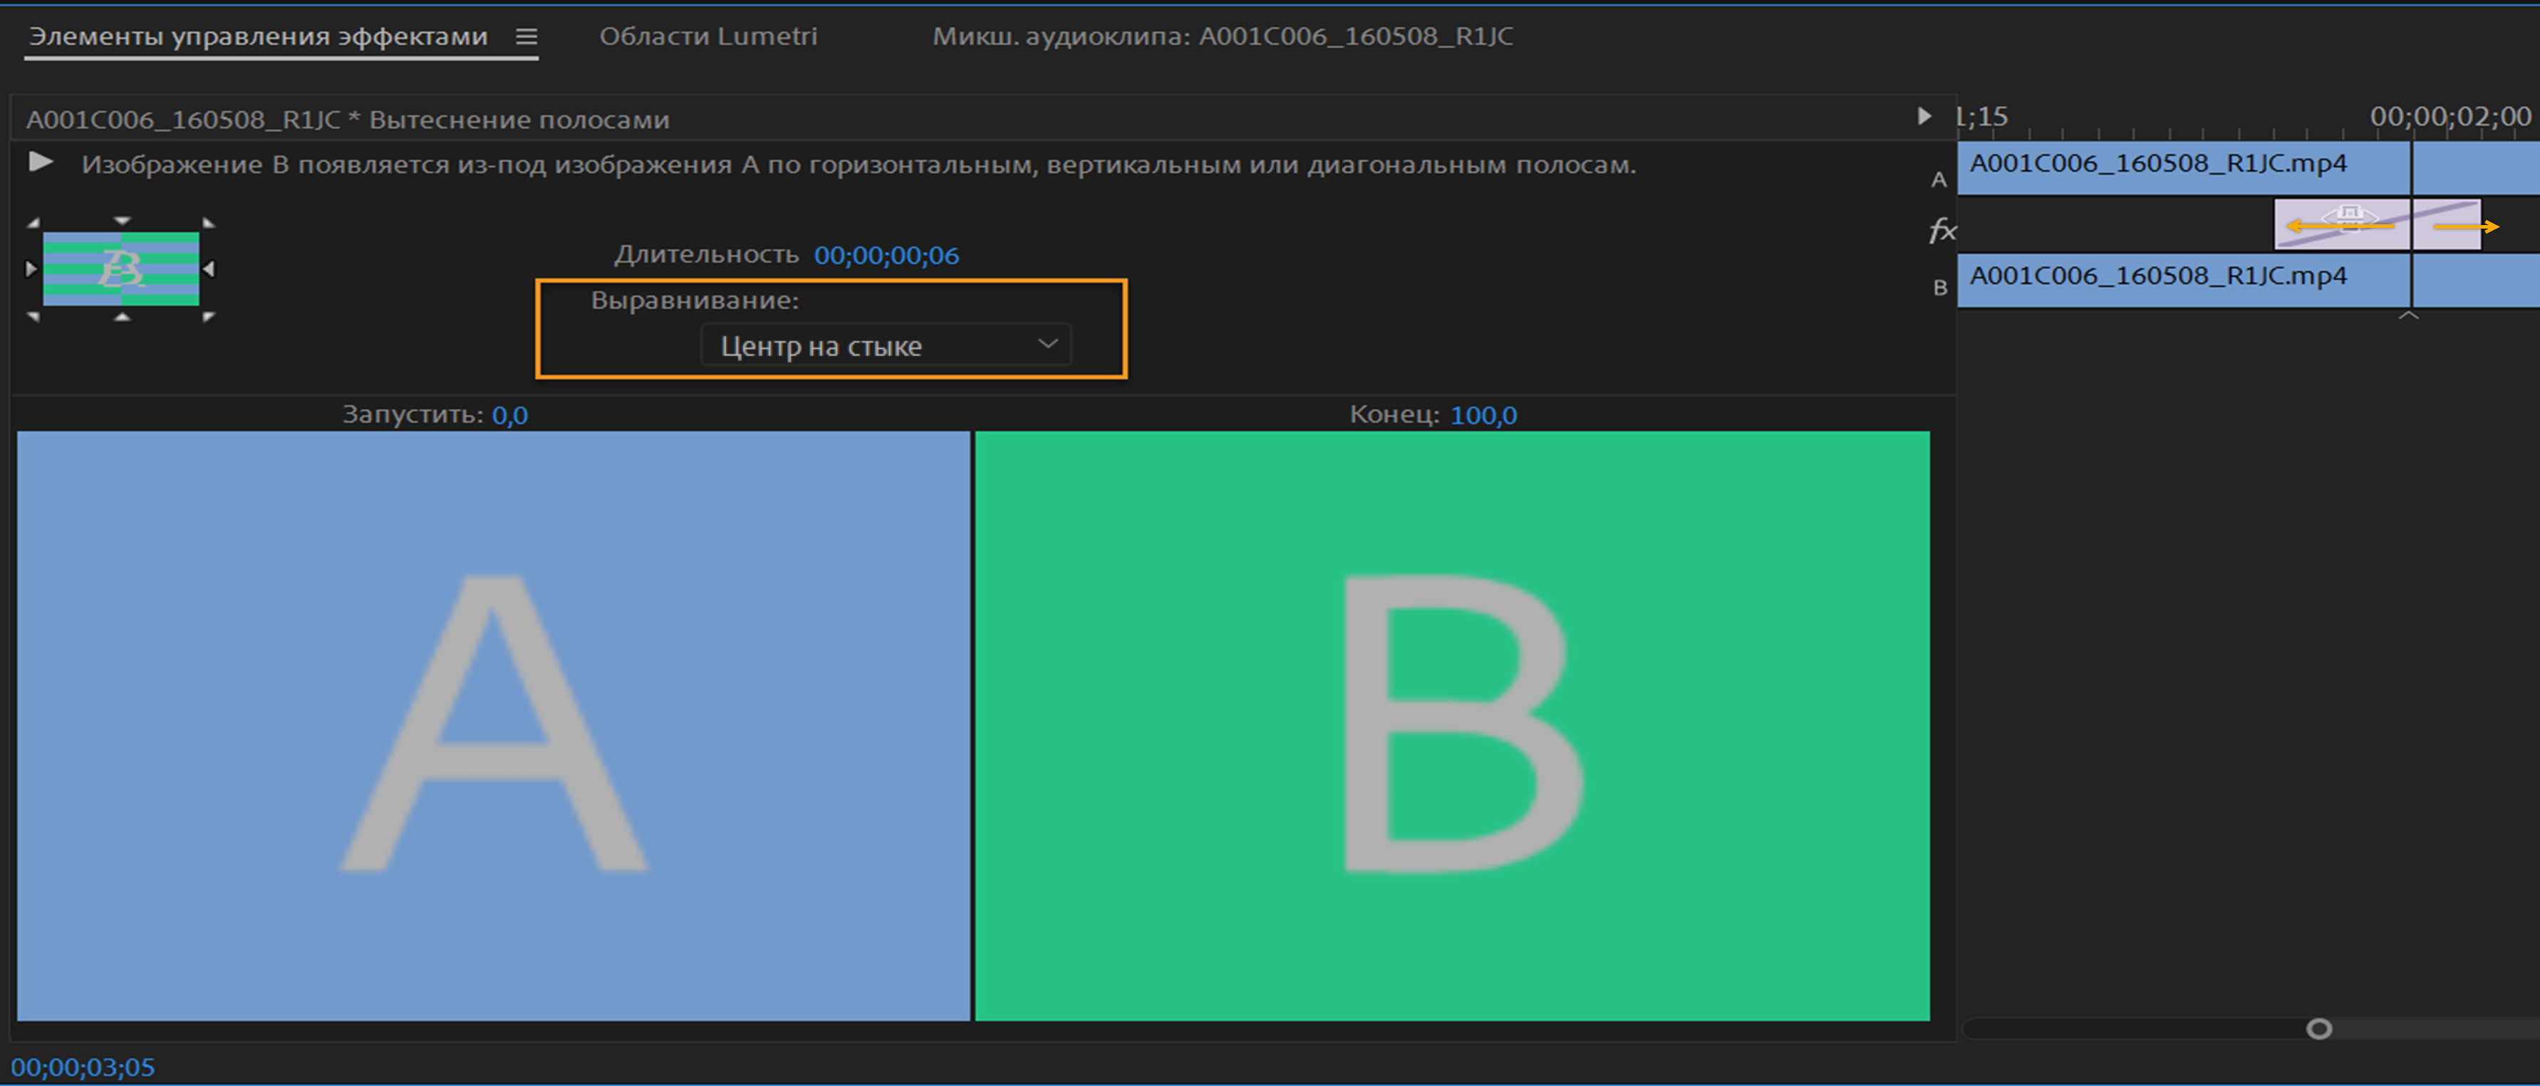The height and width of the screenshot is (1086, 2540).
Task: Select top-center edge direction arrow
Action: click(x=121, y=221)
